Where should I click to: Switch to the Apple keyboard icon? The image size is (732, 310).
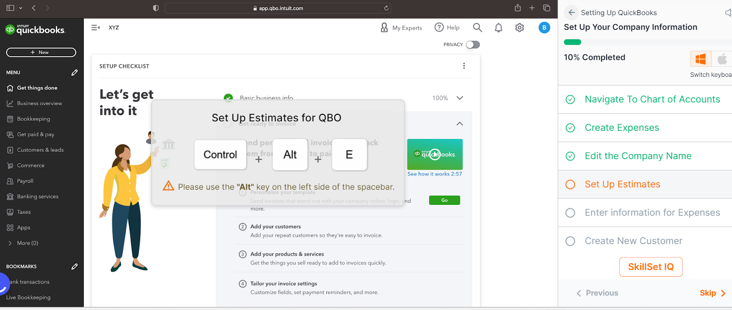(722, 59)
